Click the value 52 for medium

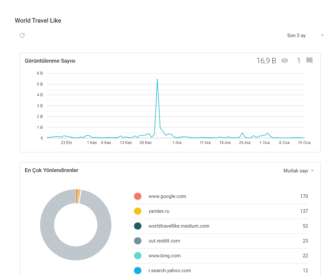tap(306, 226)
